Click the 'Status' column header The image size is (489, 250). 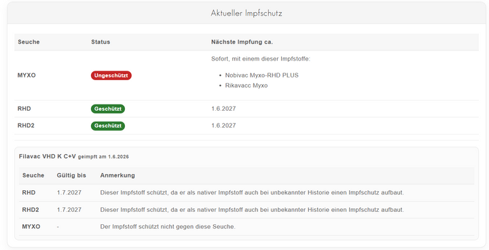click(101, 42)
